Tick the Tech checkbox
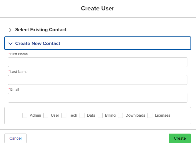Image resolution: width=196 pixels, height=147 pixels. point(64,115)
